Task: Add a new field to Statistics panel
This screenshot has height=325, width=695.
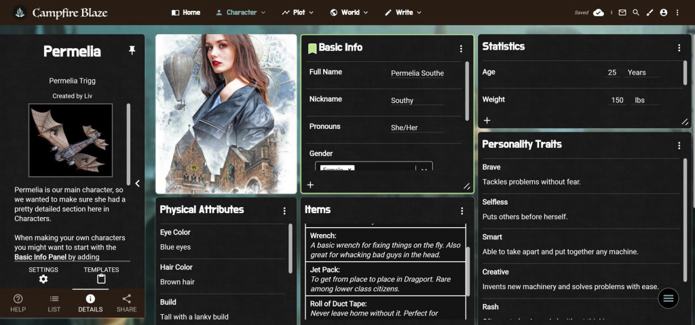Action: coord(487,121)
